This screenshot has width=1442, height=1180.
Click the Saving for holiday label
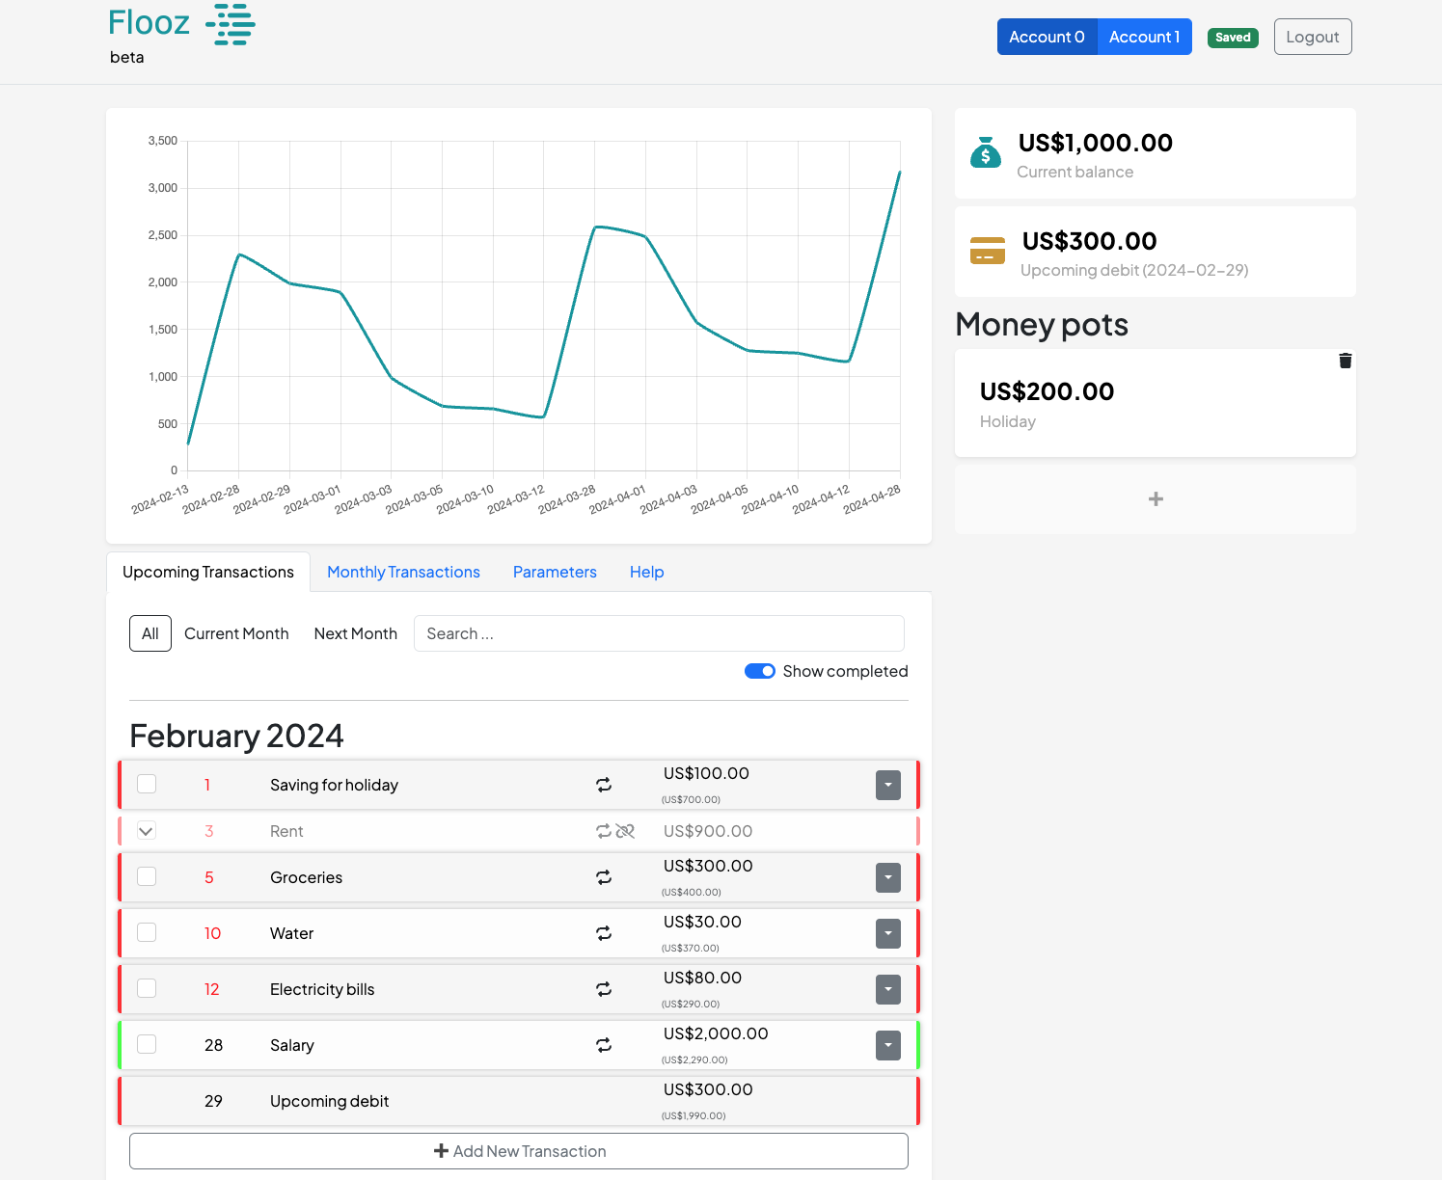pyautogui.click(x=334, y=785)
